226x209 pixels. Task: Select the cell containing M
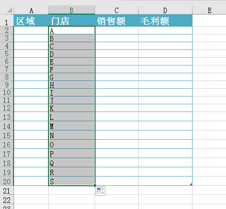click(x=72, y=126)
